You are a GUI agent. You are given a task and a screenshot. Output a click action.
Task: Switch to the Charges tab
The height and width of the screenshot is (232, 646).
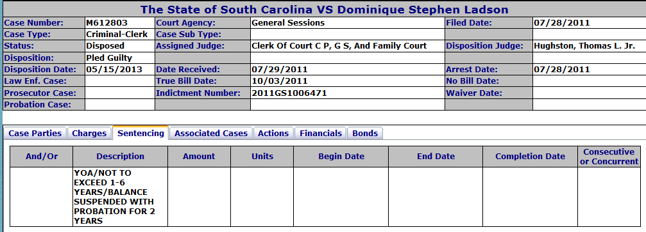coord(89,133)
